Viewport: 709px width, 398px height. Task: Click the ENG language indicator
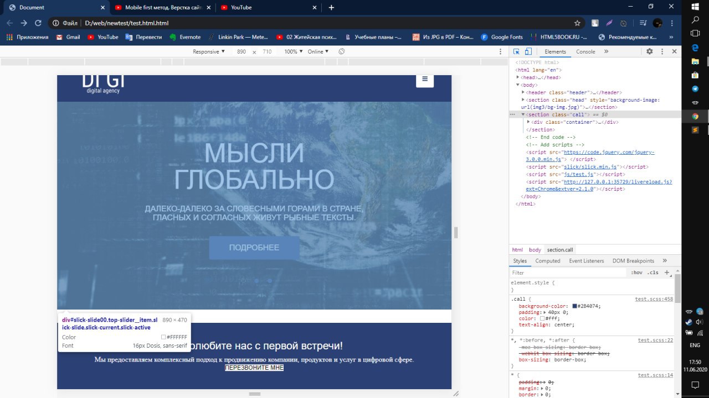click(x=695, y=344)
